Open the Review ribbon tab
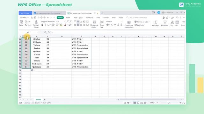This screenshot has height=114, width=204. click(106, 18)
